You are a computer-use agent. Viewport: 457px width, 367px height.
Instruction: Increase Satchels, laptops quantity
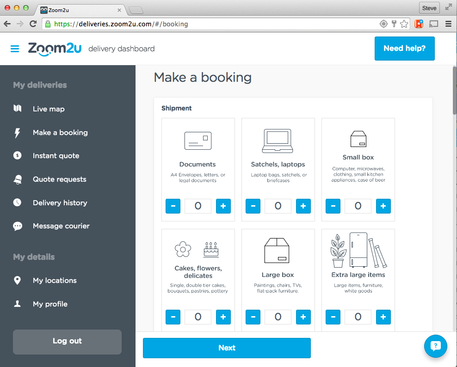(303, 206)
